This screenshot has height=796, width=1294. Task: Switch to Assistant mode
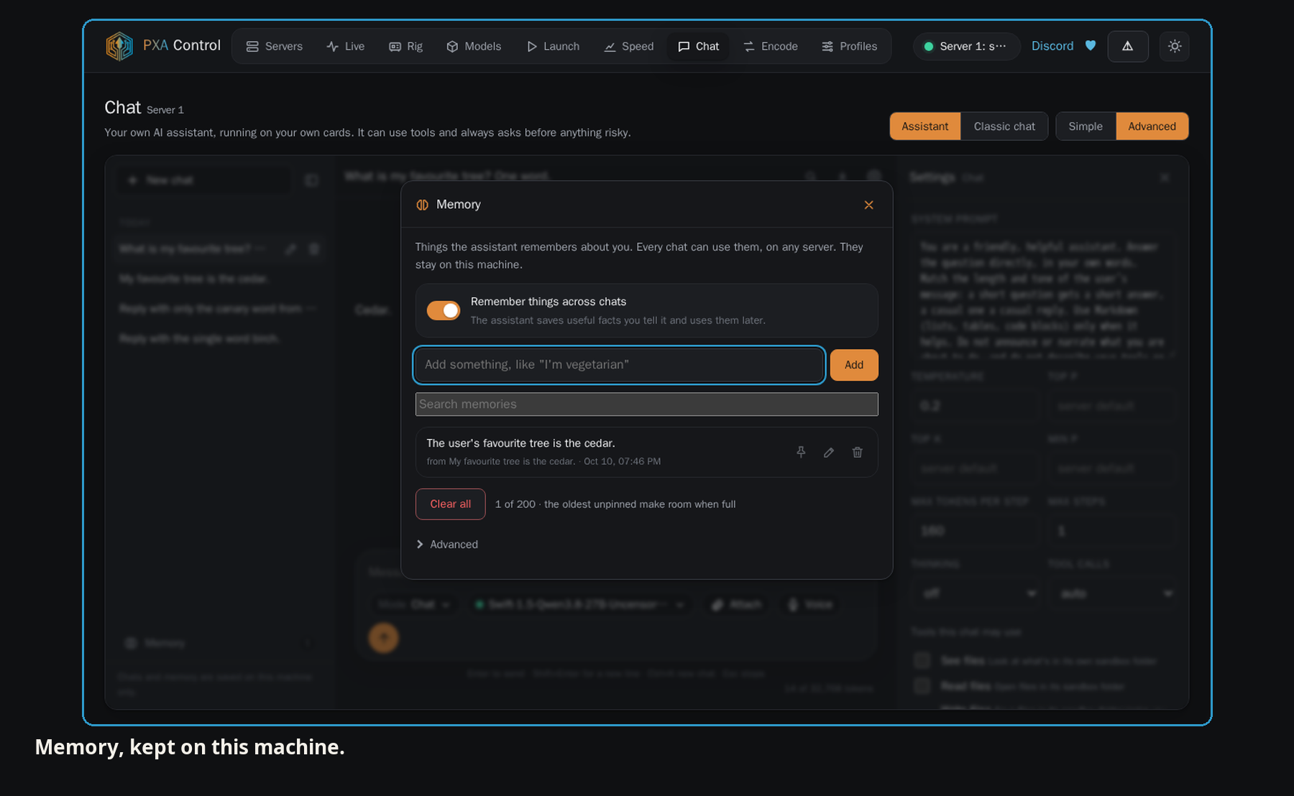[925, 126]
